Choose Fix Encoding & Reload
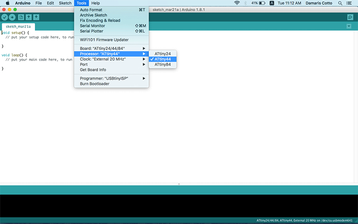358x224 pixels. (x=111, y=20)
